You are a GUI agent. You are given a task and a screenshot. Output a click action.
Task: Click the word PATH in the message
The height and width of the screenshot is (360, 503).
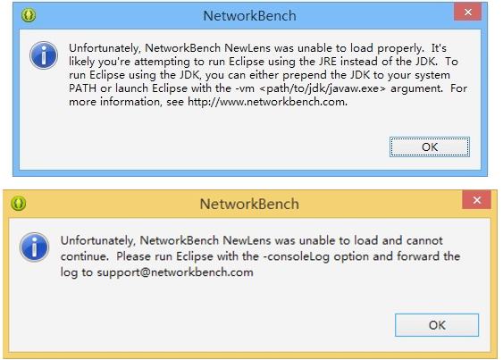click(82, 88)
